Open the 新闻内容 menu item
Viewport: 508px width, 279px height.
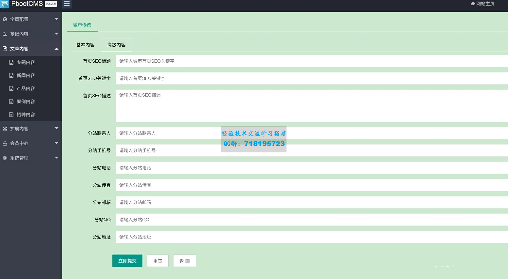31,75
